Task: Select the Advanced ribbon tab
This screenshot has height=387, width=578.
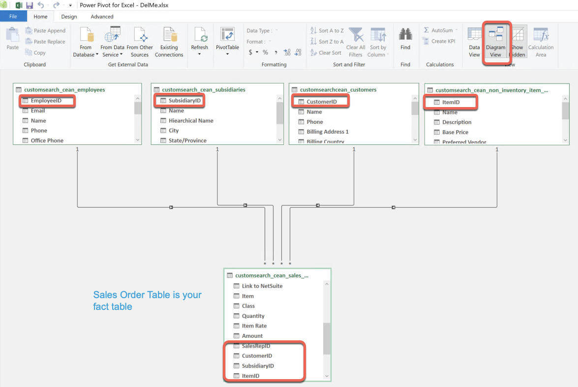Action: click(x=102, y=17)
